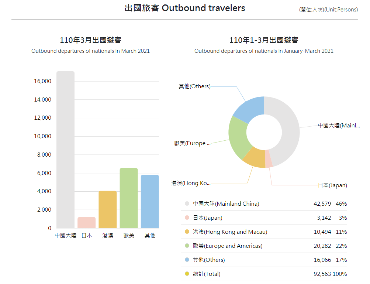
Task: Click the 日本(Japan) callout label beside donut
Action: (x=332, y=185)
